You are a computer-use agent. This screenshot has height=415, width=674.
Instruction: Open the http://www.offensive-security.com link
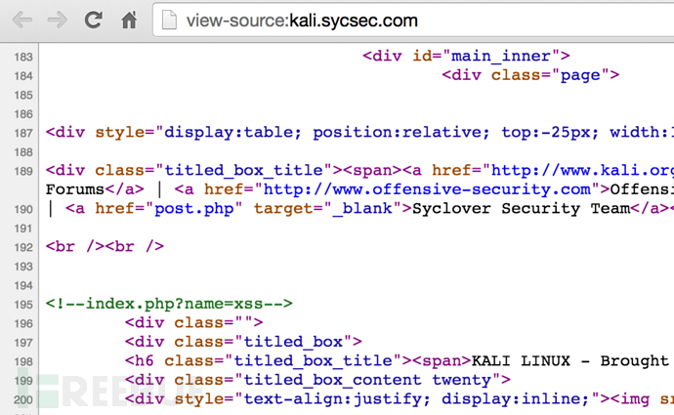coord(427,189)
